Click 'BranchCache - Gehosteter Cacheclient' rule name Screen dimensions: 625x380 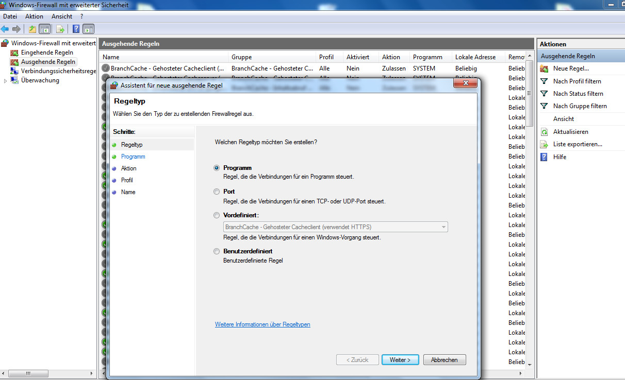coord(168,68)
